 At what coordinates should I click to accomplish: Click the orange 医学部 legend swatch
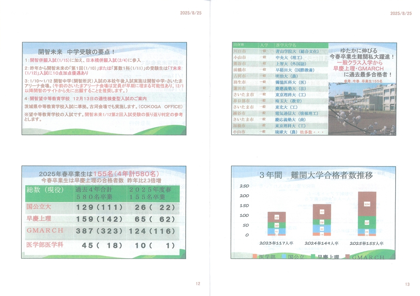[255, 256]
